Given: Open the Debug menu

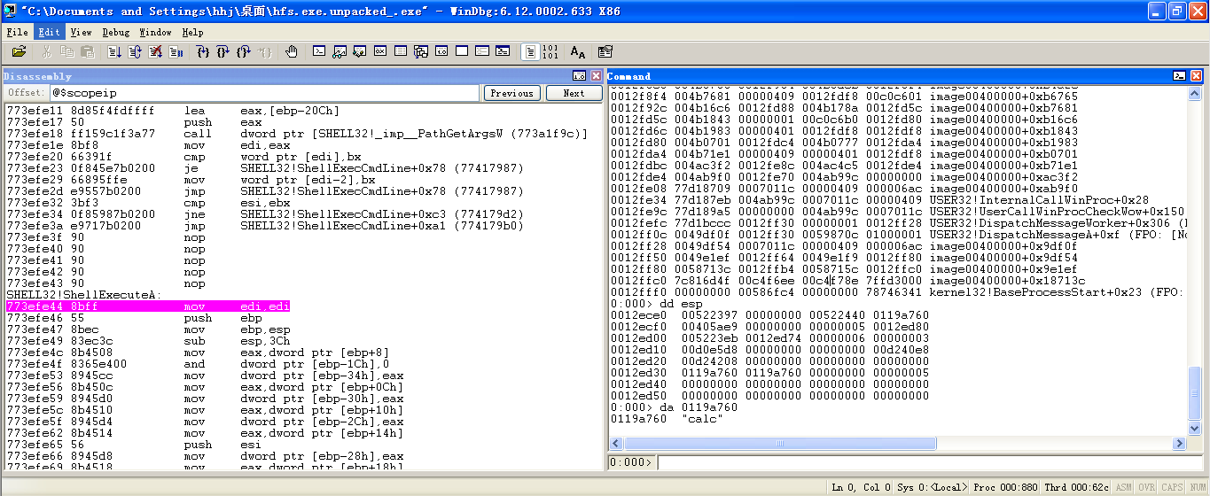Looking at the screenshot, I should pyautogui.click(x=115, y=32).
